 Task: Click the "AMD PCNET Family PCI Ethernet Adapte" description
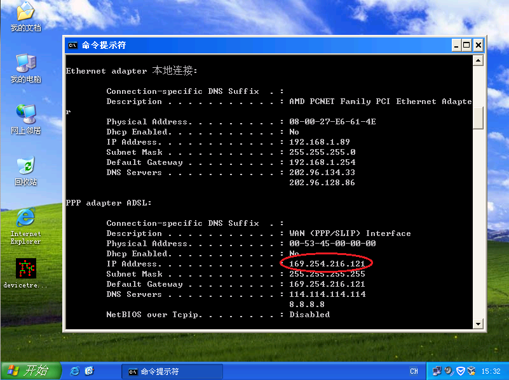tap(381, 102)
